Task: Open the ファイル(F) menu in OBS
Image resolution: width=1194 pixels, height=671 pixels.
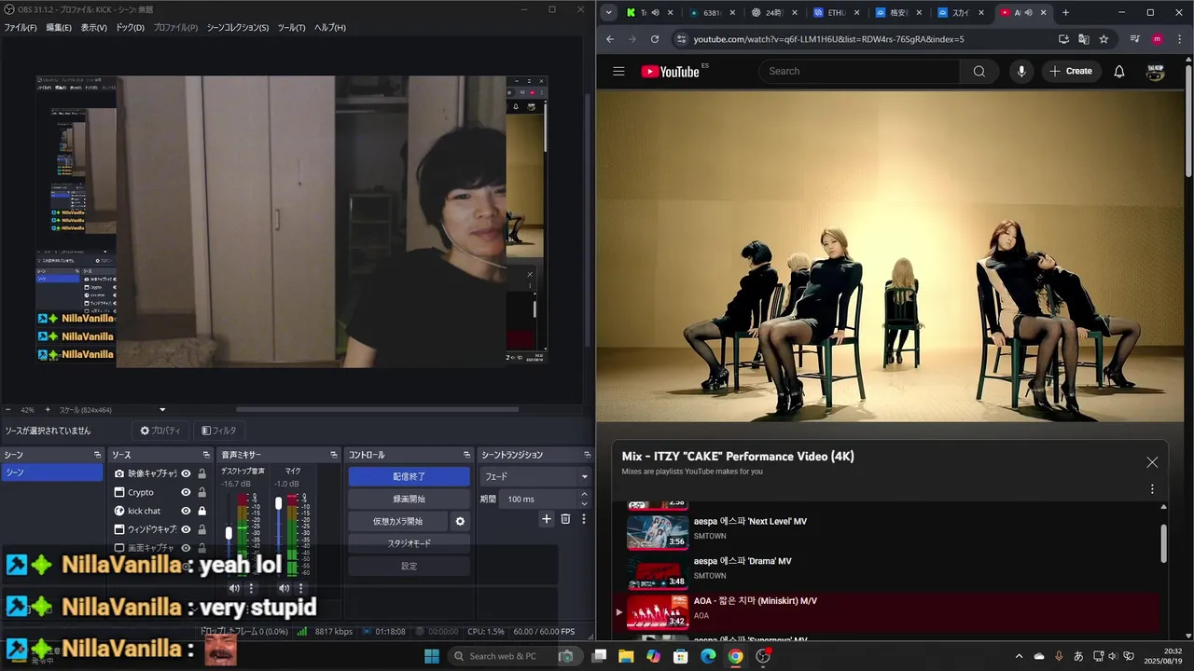Action: tap(21, 27)
